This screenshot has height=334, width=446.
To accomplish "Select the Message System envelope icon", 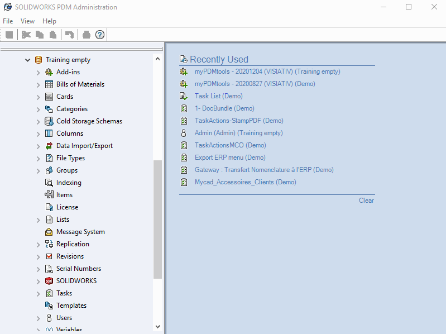I will click(x=49, y=232).
